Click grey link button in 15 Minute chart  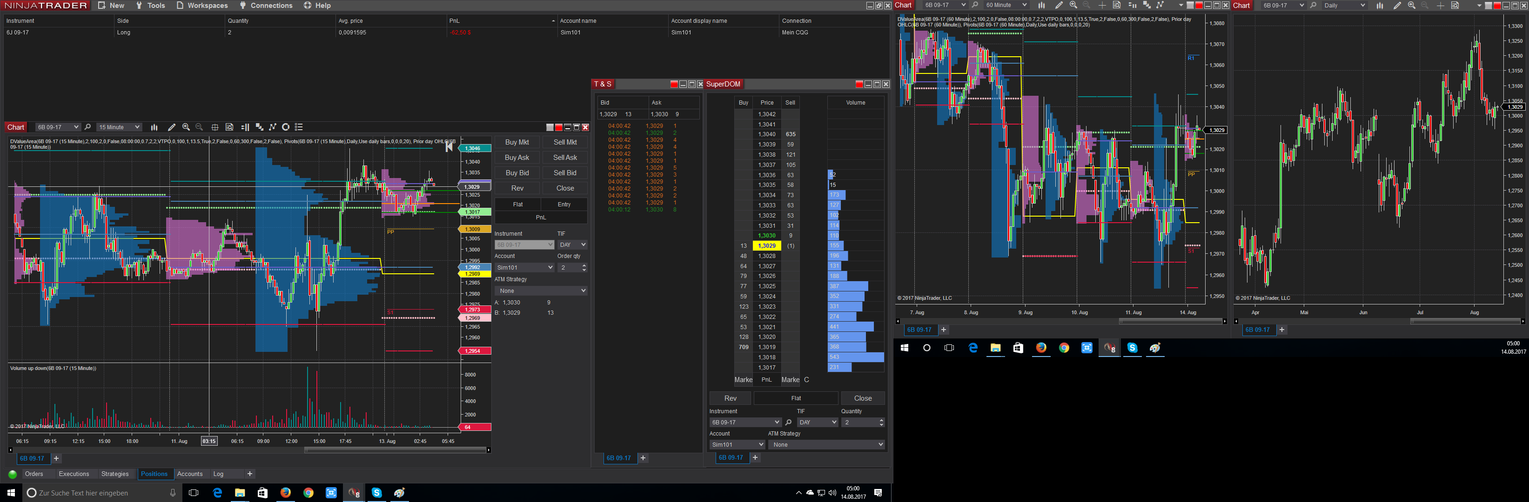(x=550, y=127)
